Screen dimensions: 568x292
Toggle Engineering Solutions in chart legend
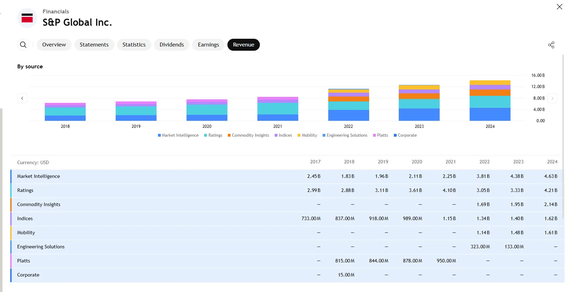coord(345,135)
